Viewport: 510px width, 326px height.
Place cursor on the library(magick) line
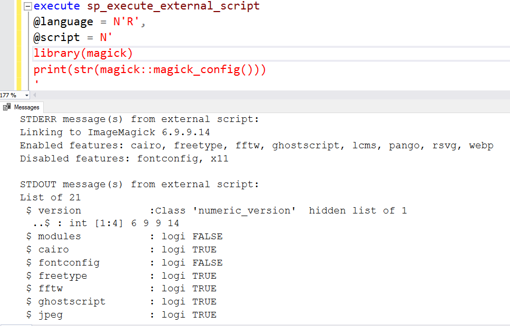83,54
